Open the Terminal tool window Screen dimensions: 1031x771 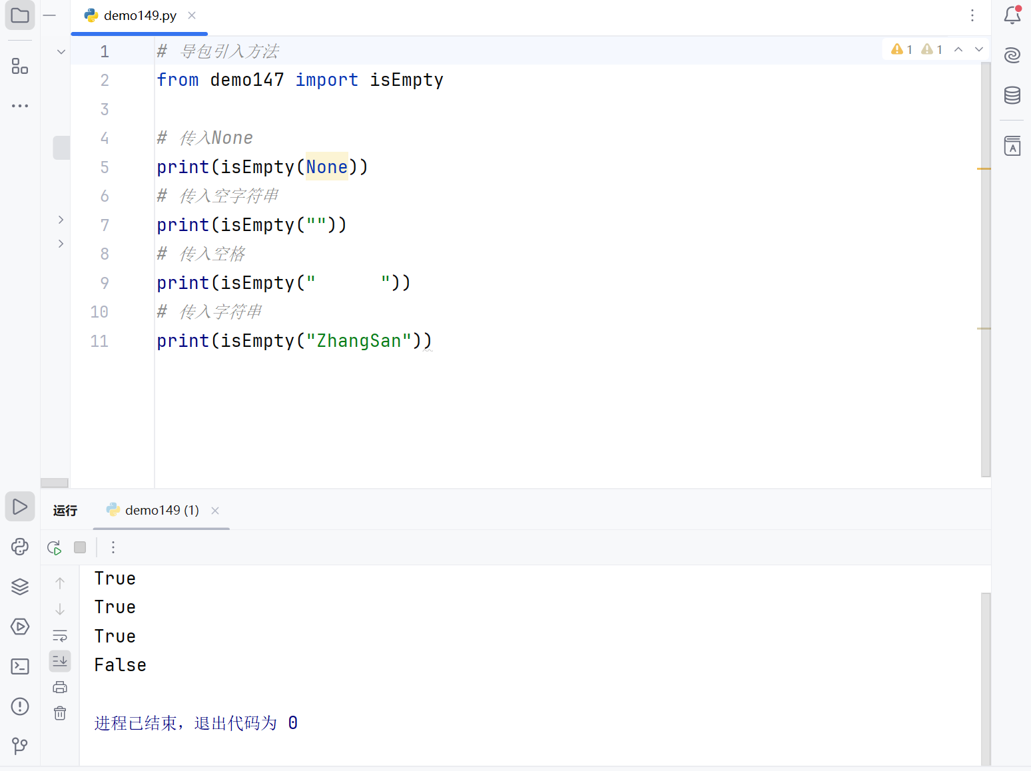20,666
